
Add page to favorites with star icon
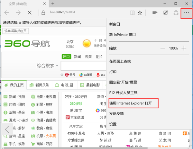[x=140, y=12]
